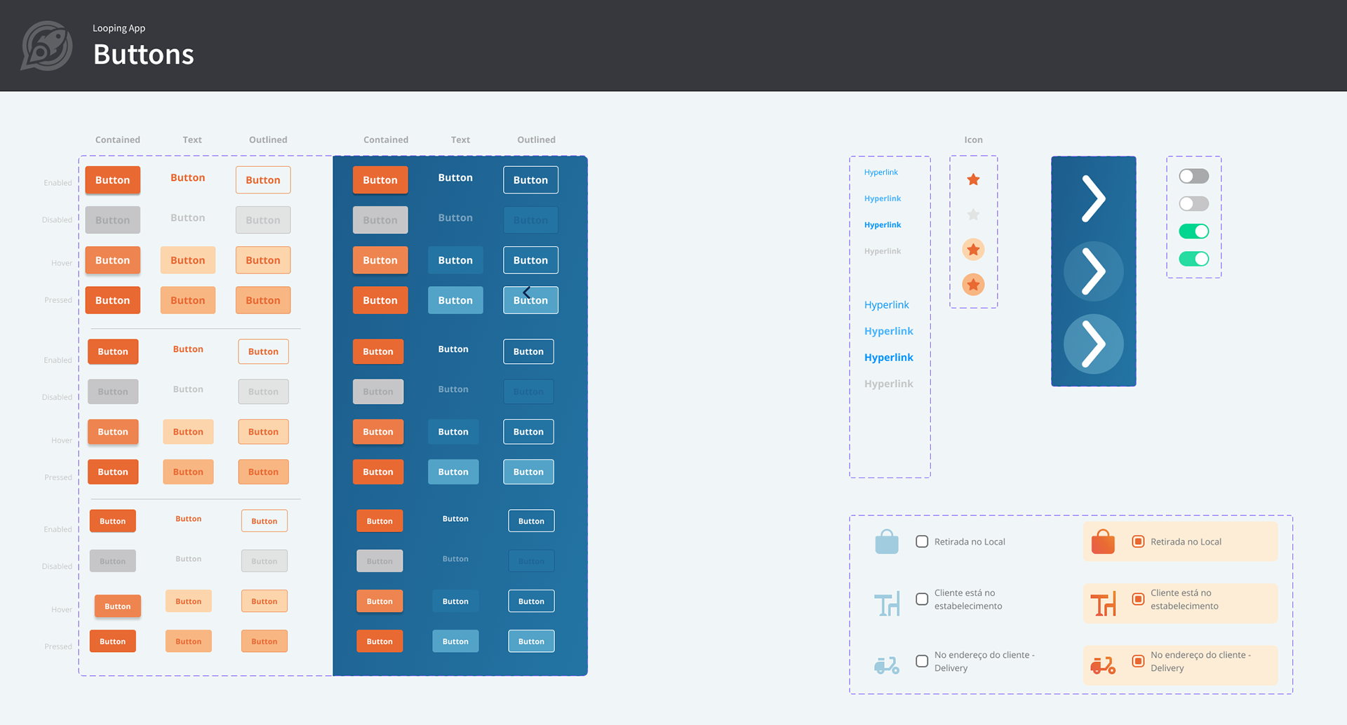
Task: Click the Buttons page title
Action: [143, 55]
